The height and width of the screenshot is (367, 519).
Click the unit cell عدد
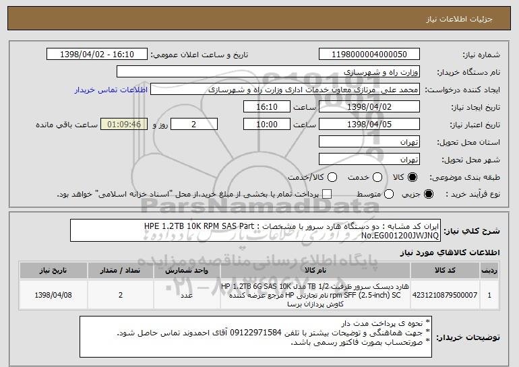point(187,295)
